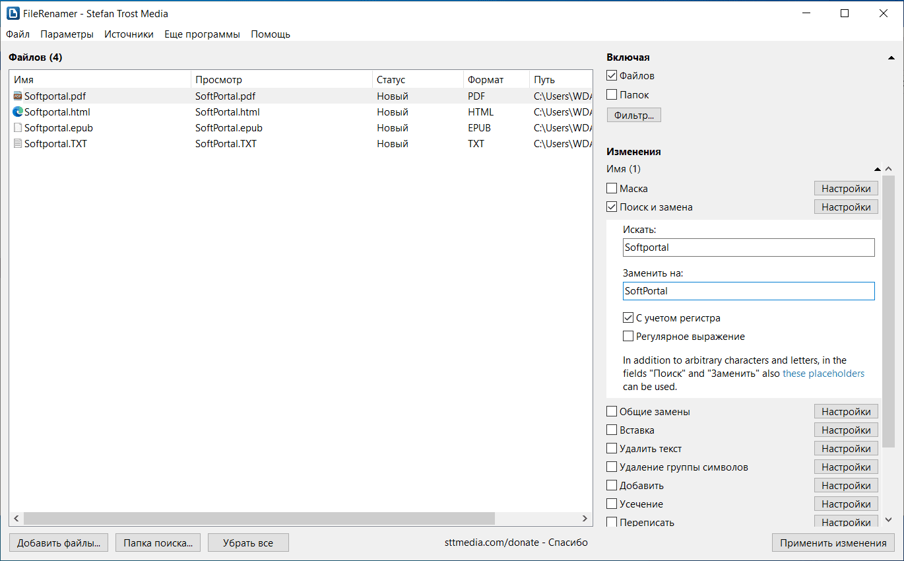The image size is (904, 561).
Task: Sort by the Путь column header
Action: [x=561, y=80]
